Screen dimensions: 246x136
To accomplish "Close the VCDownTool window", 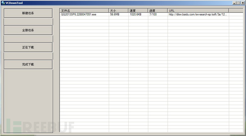I will pos(242,3).
